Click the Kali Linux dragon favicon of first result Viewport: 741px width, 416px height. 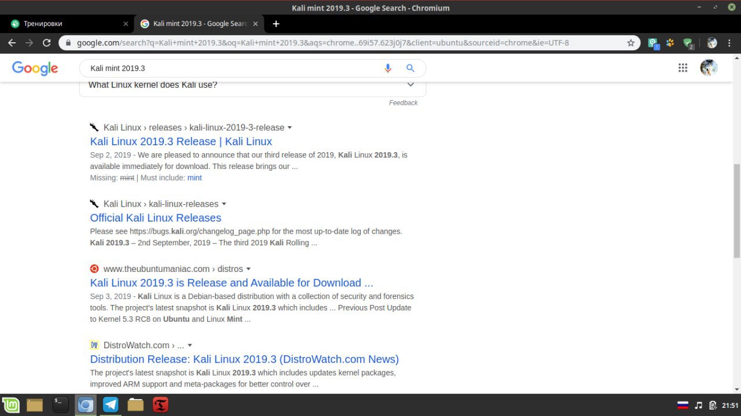tap(94, 127)
